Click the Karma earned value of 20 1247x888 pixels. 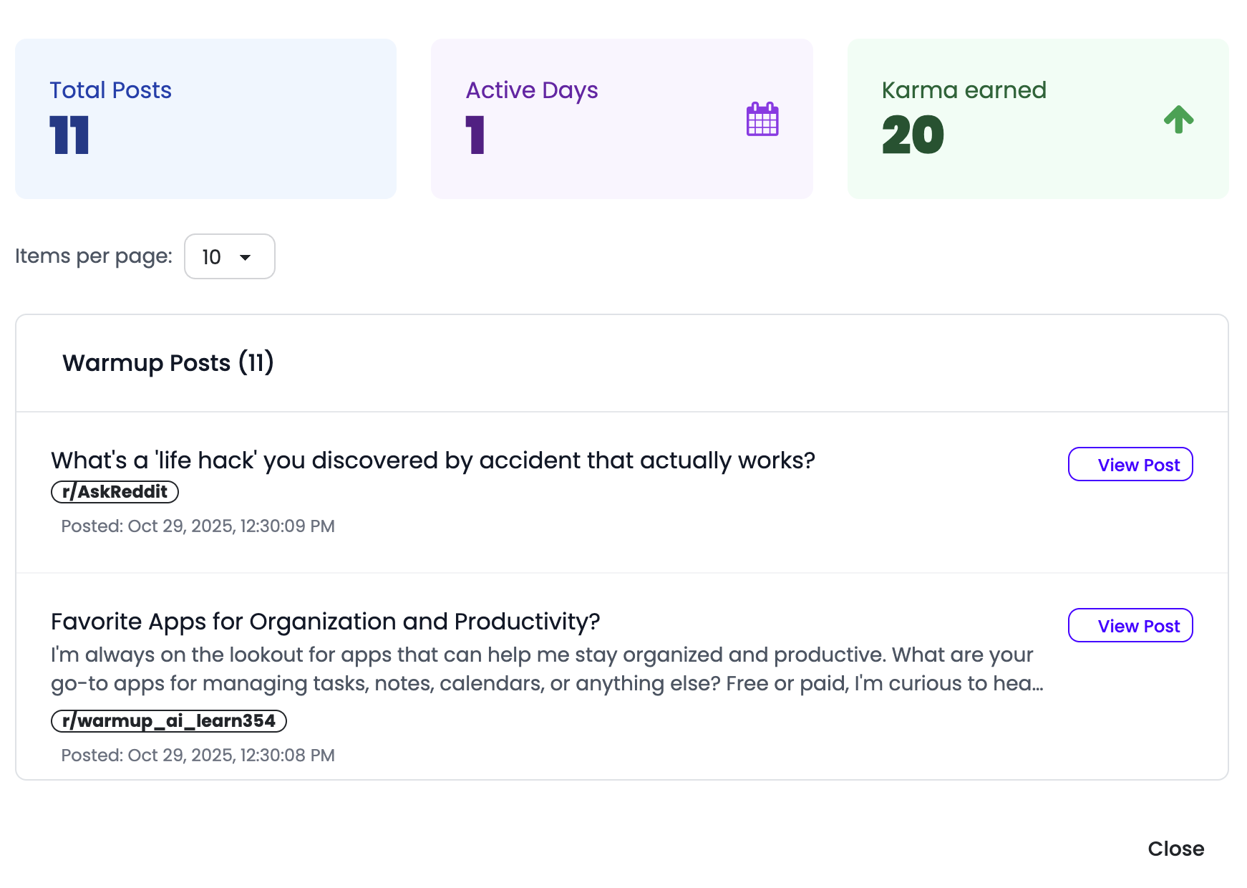[913, 135]
